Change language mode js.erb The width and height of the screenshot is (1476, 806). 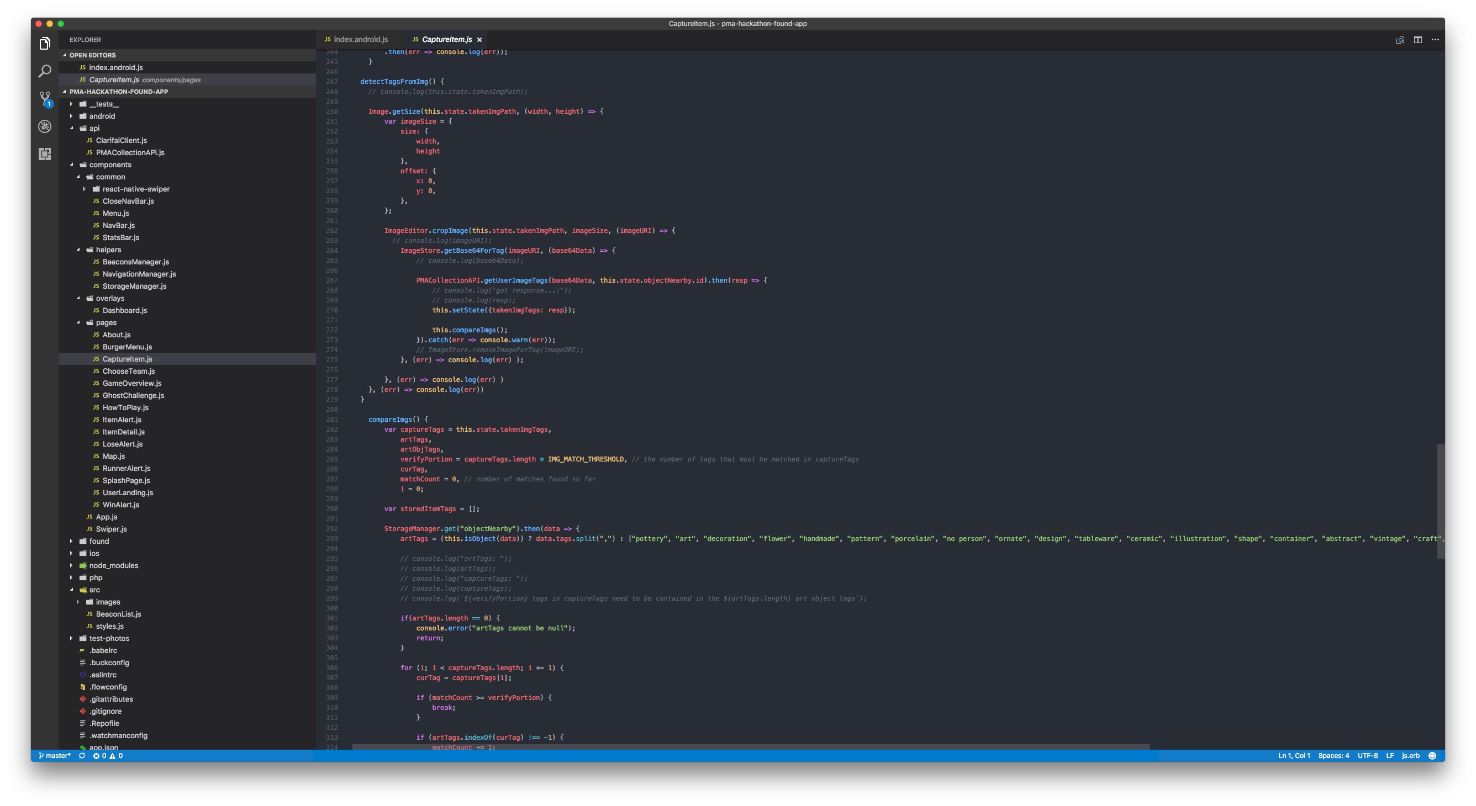[1410, 756]
